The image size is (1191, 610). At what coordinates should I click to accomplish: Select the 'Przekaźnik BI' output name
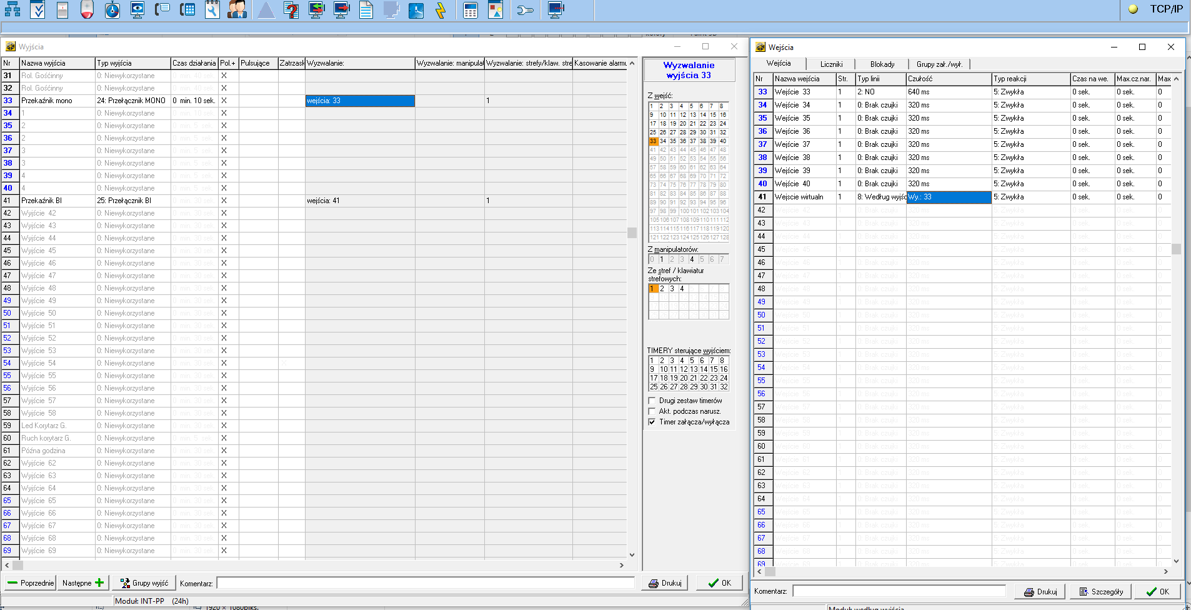(x=57, y=201)
